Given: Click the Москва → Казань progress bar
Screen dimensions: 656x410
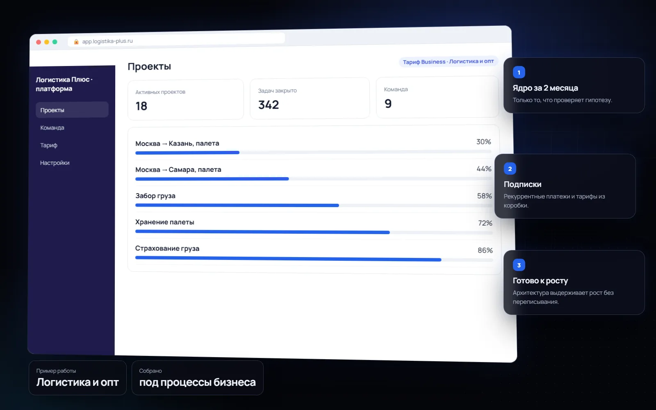Looking at the screenshot, I should pos(314,152).
